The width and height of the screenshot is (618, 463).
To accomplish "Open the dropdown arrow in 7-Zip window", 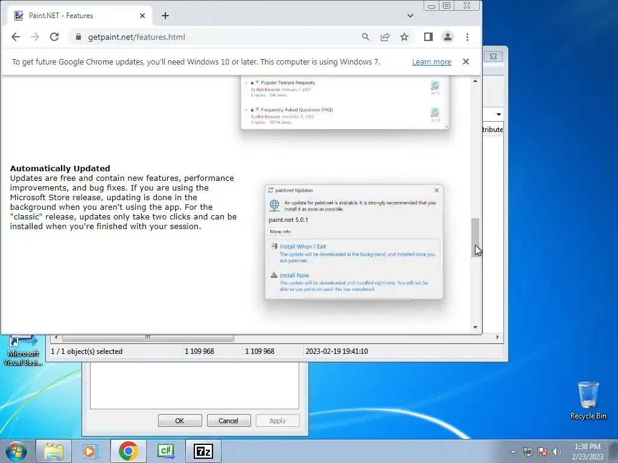I will (x=499, y=115).
